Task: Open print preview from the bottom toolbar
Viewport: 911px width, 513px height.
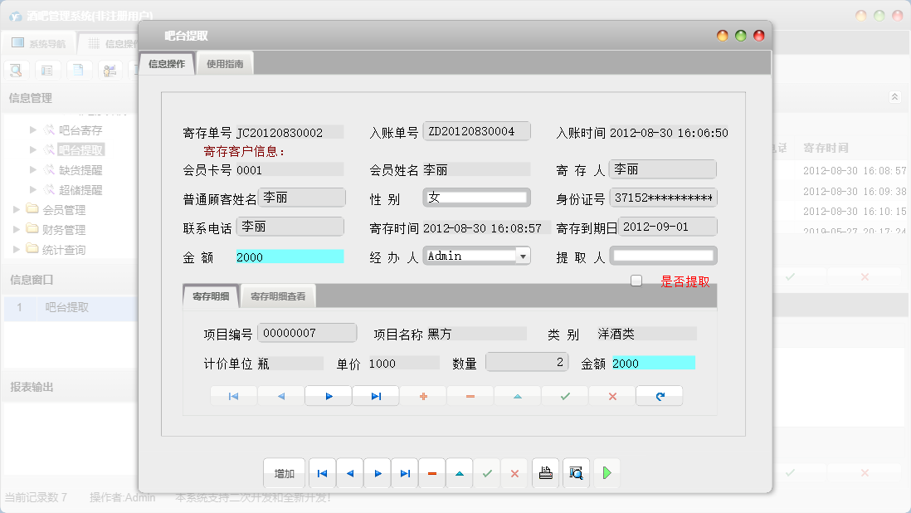Action: pos(576,473)
